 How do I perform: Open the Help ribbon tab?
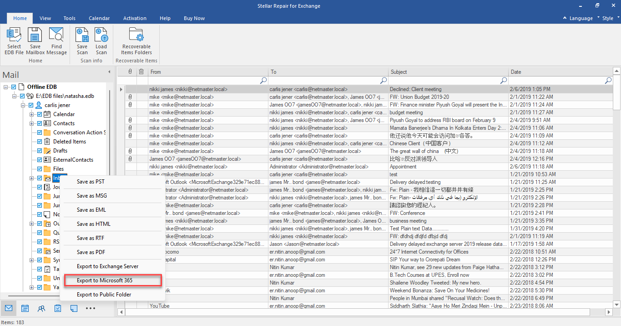click(x=165, y=18)
